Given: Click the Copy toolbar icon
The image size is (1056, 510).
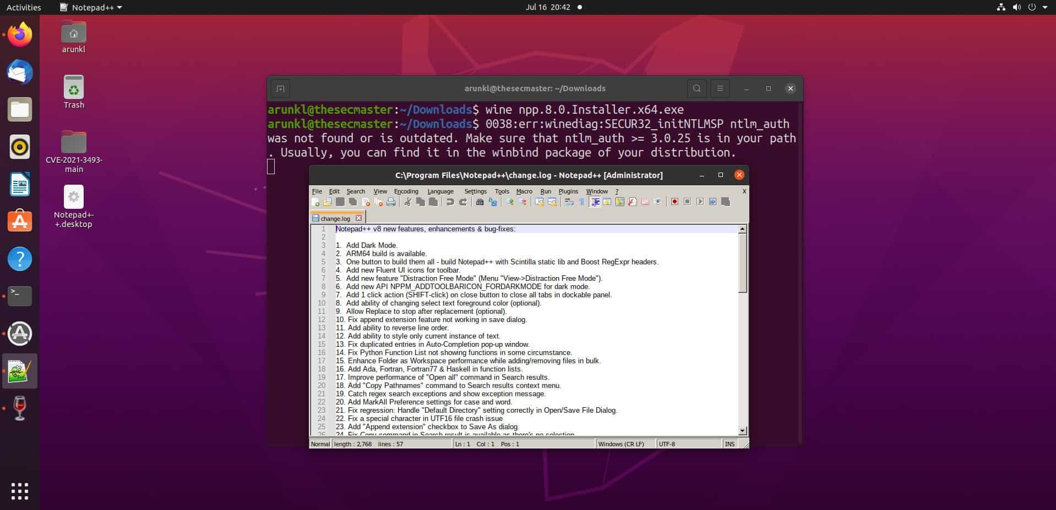Looking at the screenshot, I should pos(421,202).
